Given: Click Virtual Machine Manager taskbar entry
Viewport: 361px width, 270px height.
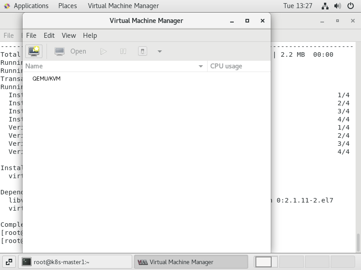Looking at the screenshot, I should [x=191, y=262].
